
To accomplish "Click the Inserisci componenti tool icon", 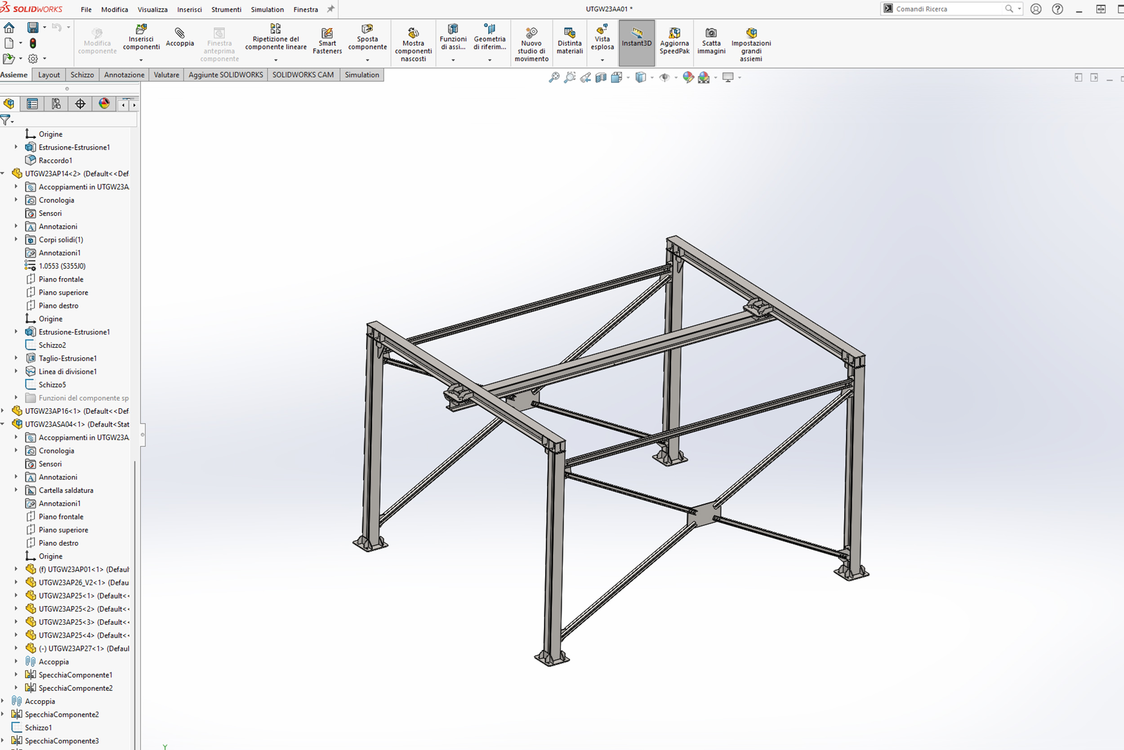I will [141, 29].
